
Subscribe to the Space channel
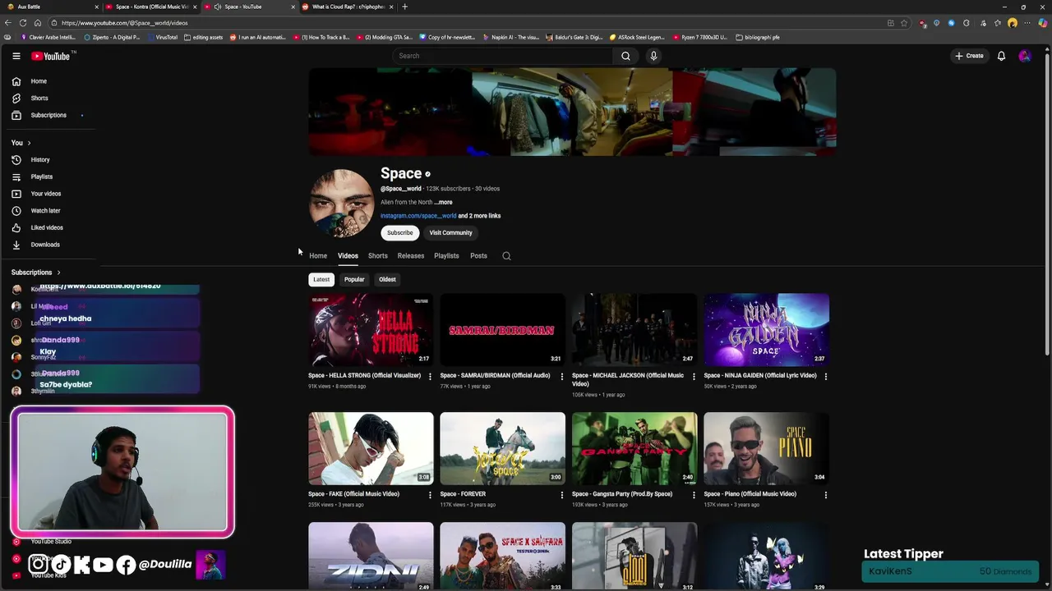400,233
